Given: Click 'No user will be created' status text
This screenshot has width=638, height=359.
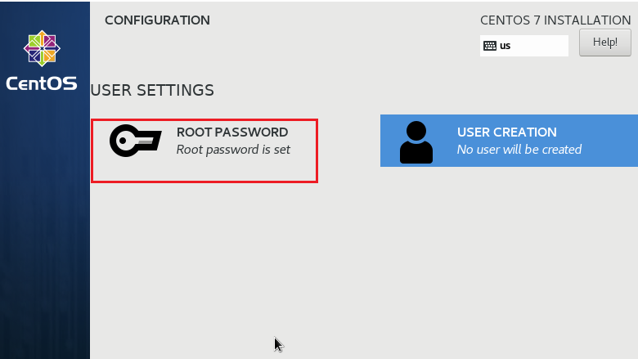Looking at the screenshot, I should pyautogui.click(x=519, y=150).
